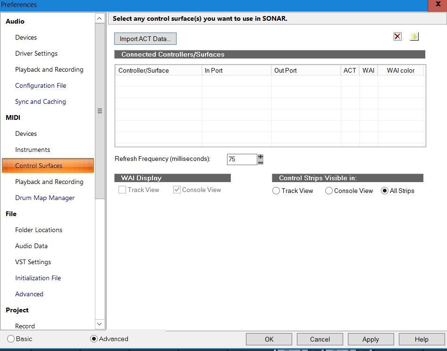
Task: Select the Console View radio button
Action: click(329, 191)
